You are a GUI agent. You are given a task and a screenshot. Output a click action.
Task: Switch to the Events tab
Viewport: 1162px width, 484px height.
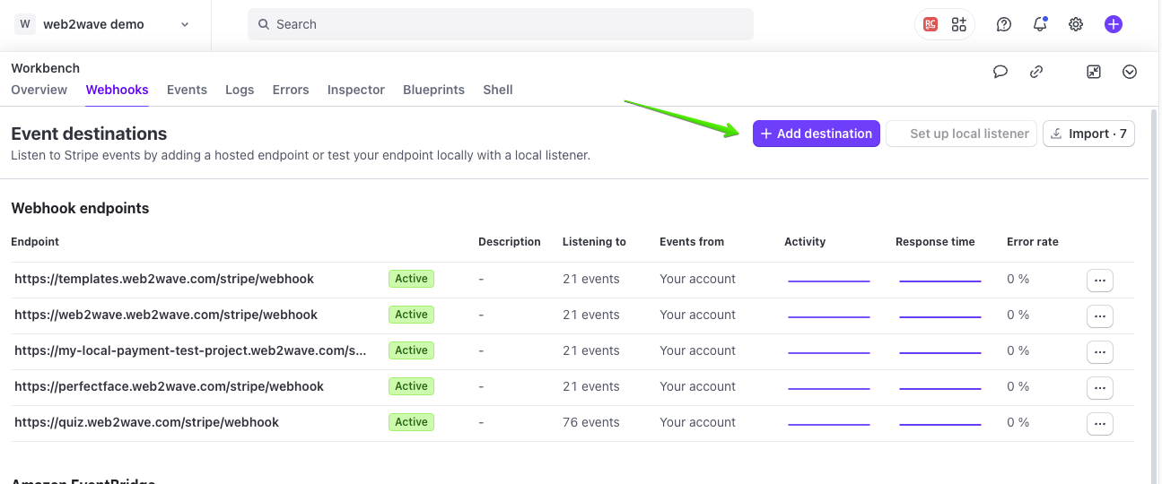[187, 90]
